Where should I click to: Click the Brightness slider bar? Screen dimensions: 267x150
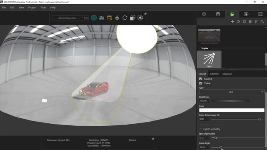pos(231,101)
